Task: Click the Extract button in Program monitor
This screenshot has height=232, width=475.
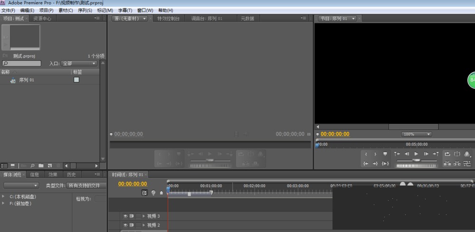Action: 457,164
